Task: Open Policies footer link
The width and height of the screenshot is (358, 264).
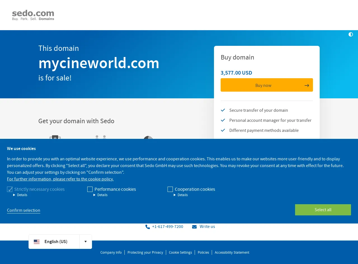Action: click(203, 253)
